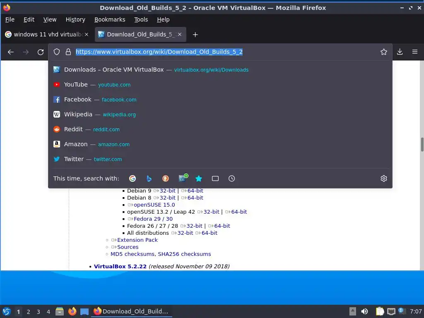Search in Bookmarks this time
Image resolution: width=424 pixels, height=318 pixels.
199,178
